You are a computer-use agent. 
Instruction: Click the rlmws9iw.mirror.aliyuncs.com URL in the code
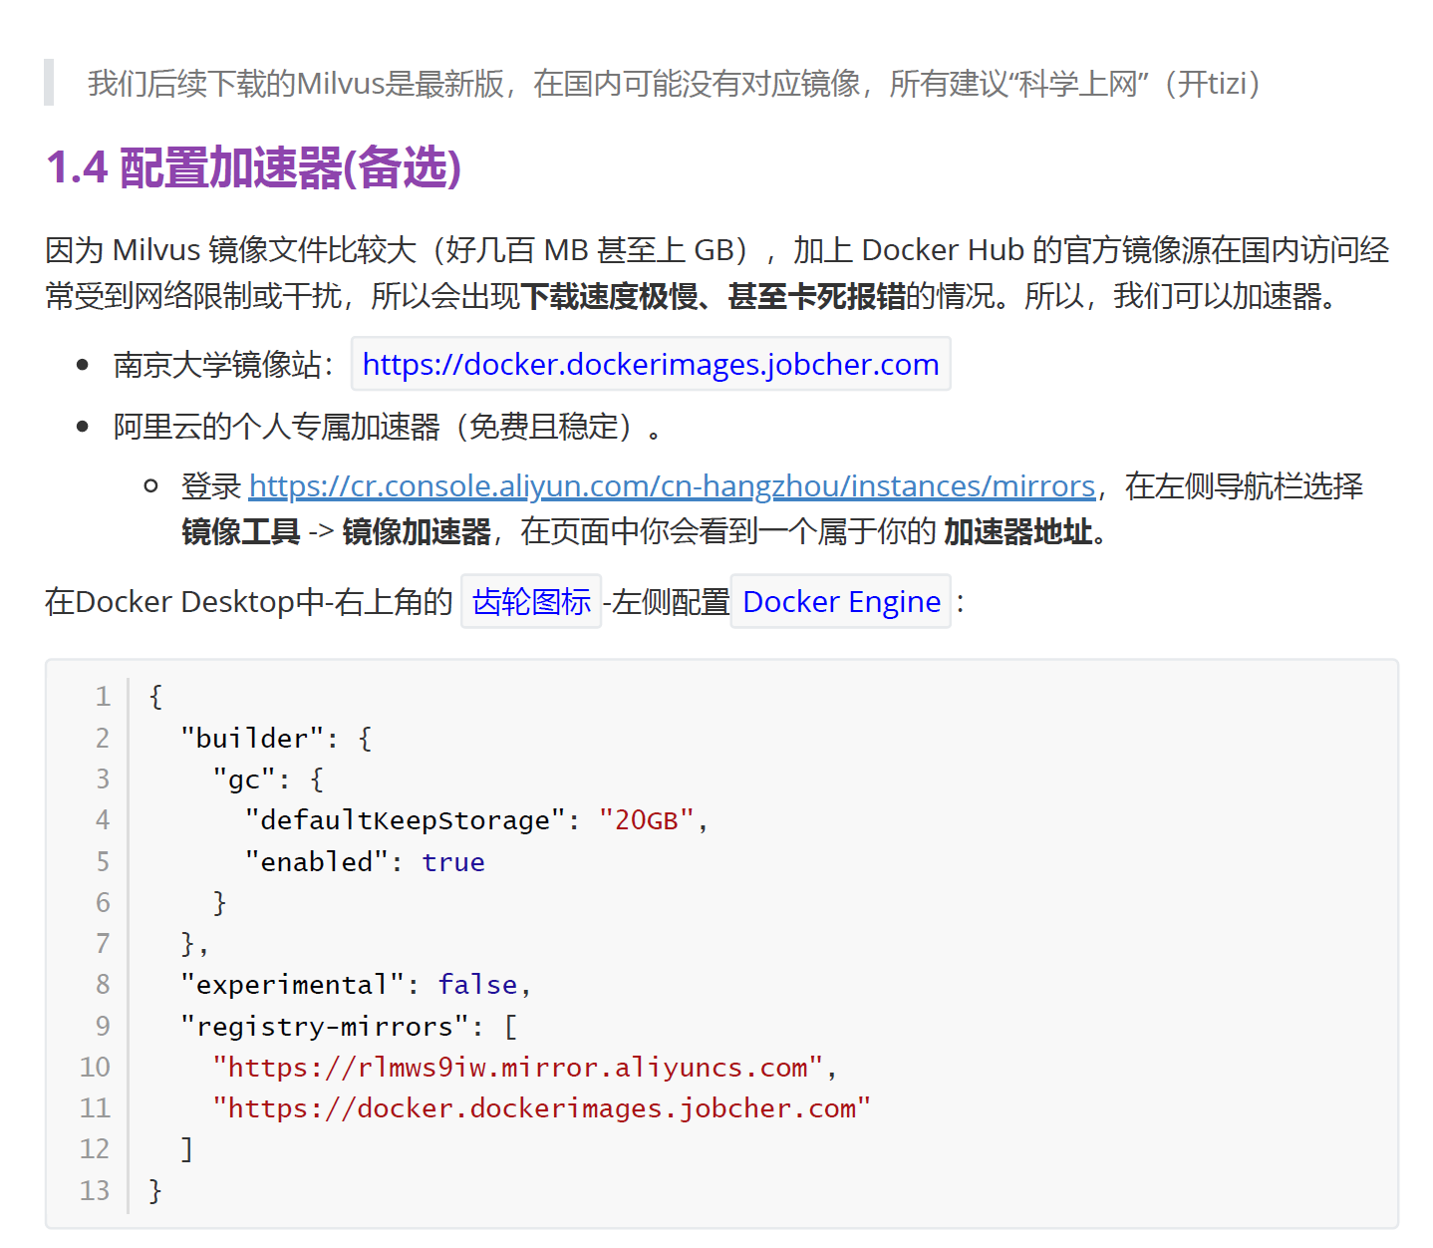coord(517,1067)
